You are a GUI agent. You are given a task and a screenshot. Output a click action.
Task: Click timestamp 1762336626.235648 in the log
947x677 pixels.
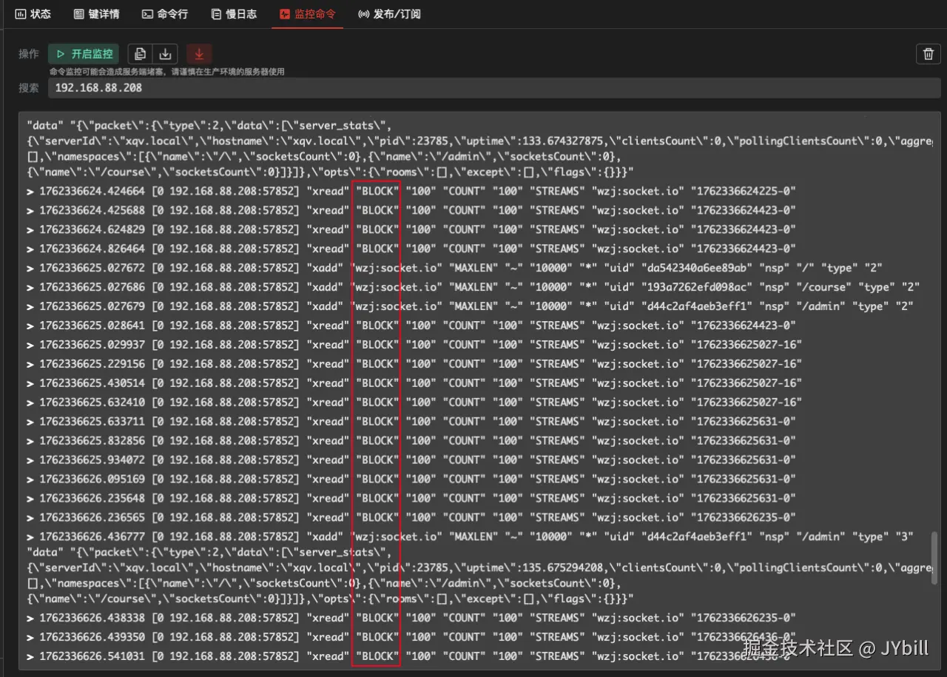(94, 499)
